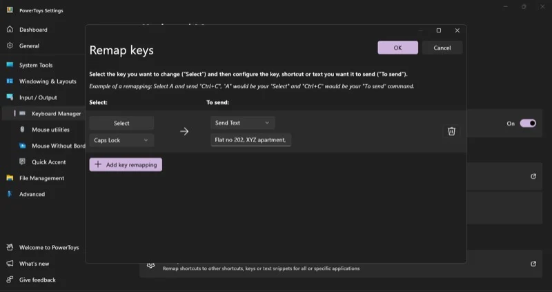Open external link icon in upper settings card
The height and width of the screenshot is (292, 552).
533,176
